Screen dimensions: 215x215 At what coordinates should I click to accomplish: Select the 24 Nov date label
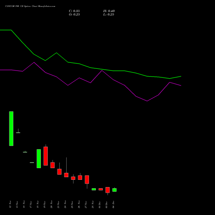pyautogui.click(x=65, y=205)
